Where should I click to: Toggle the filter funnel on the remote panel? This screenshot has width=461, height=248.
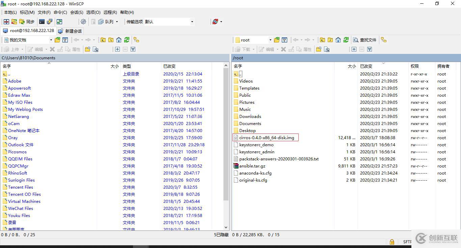tap(284, 40)
